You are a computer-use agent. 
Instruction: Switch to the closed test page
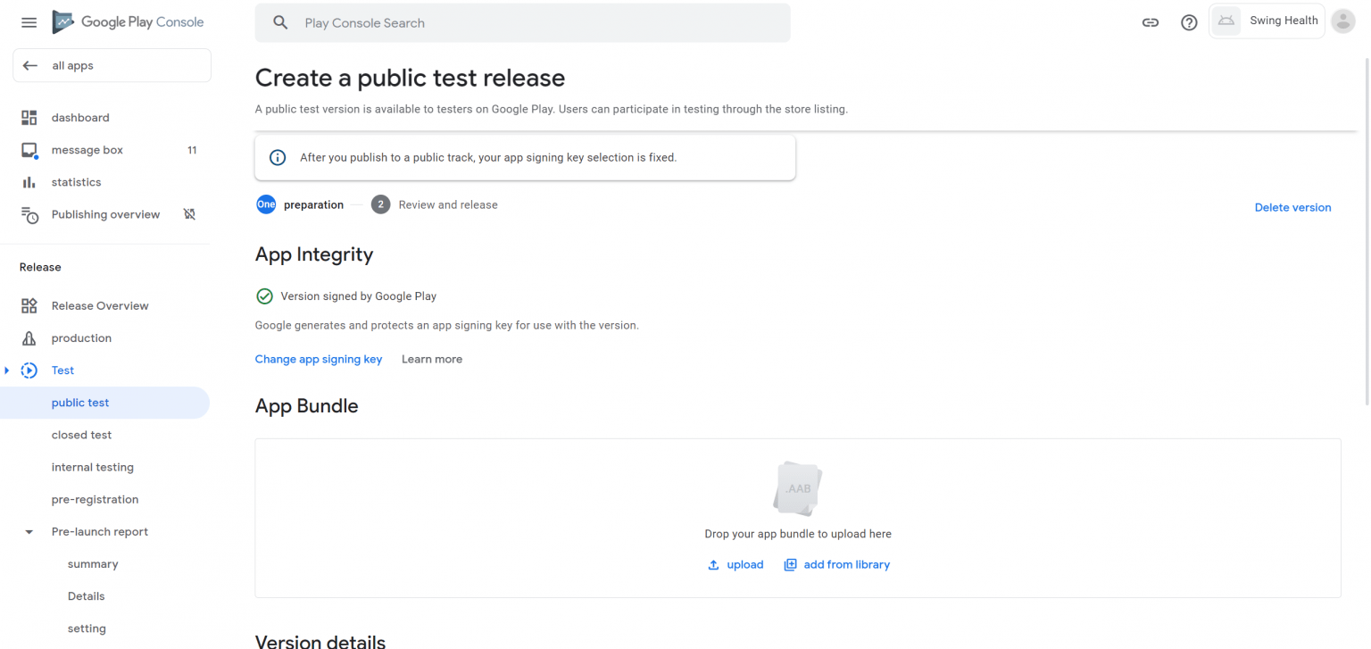[81, 435]
